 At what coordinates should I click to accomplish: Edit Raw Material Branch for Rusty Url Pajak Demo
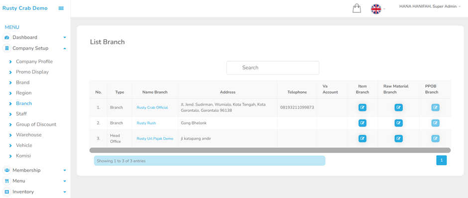click(398, 138)
